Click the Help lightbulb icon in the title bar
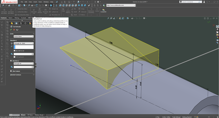This screenshot has width=219, height=118. (x=207, y=2)
